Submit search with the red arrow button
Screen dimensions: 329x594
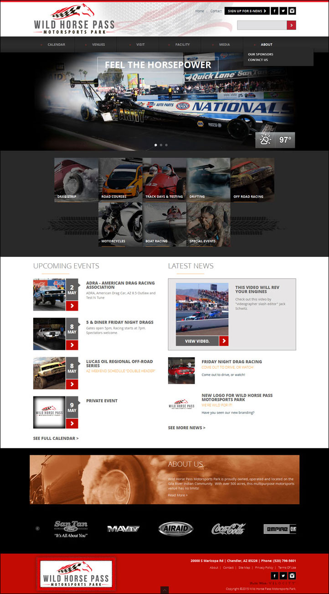(x=292, y=25)
